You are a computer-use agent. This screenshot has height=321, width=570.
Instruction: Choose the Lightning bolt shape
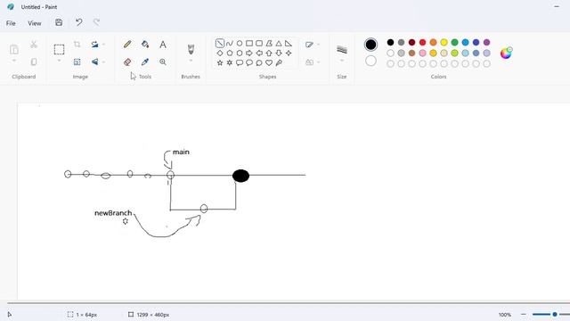[x=279, y=63]
